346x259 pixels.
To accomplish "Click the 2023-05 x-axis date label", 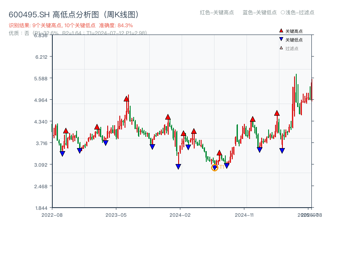I will coord(116,215).
